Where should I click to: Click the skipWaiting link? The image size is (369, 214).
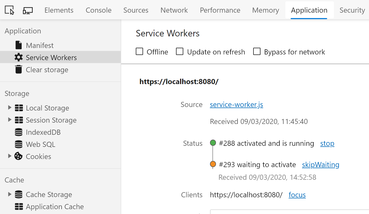coord(320,164)
